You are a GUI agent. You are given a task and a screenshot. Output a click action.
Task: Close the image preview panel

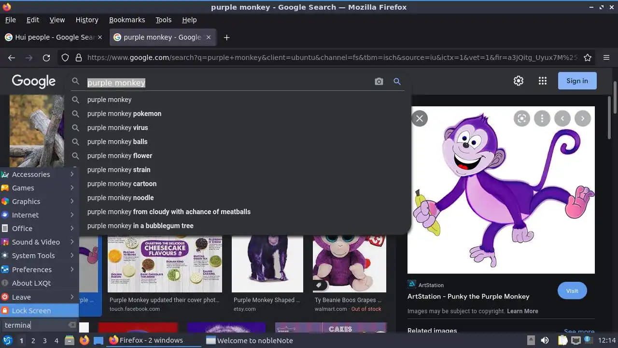click(x=420, y=118)
